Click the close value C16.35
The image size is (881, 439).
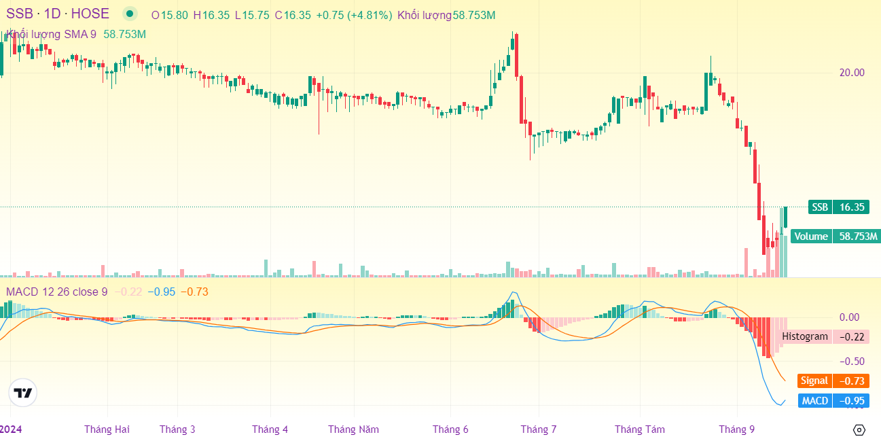293,14
